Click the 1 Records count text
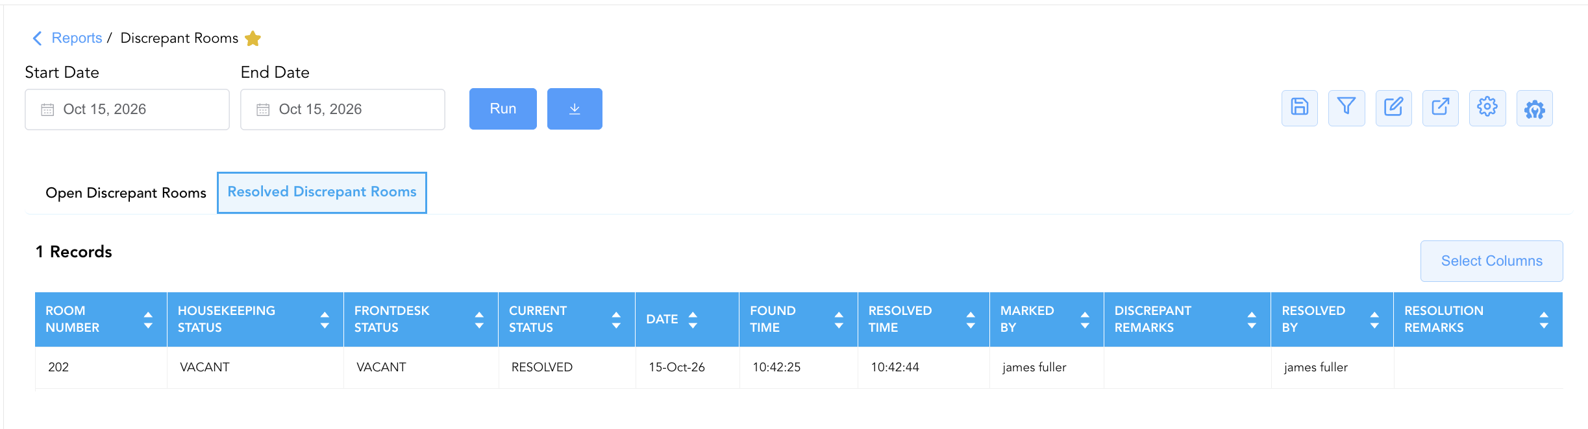This screenshot has width=1588, height=429. coord(74,252)
